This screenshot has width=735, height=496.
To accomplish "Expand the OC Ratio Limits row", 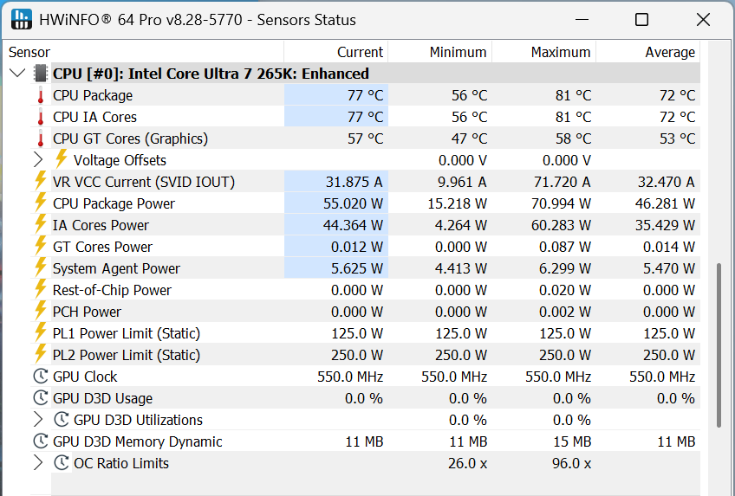I will click(x=37, y=463).
